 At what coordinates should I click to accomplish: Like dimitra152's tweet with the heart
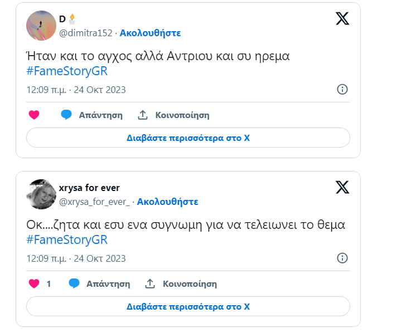point(34,115)
